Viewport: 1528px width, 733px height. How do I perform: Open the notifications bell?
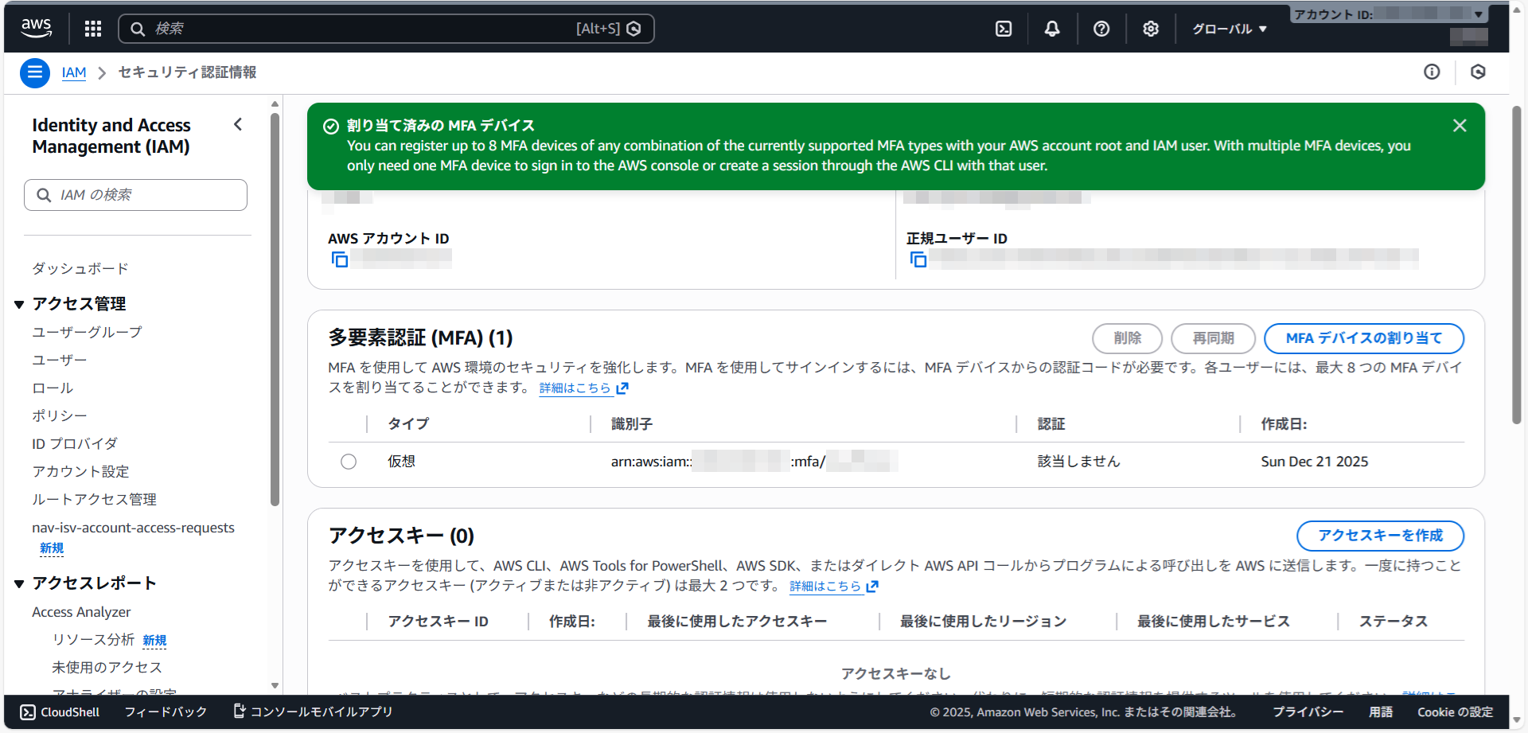pos(1052,29)
